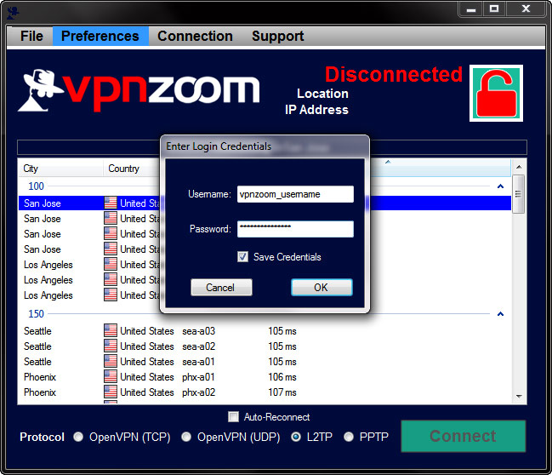Sort servers by the City column header
Viewport: 552px width, 475px height.
[60, 168]
